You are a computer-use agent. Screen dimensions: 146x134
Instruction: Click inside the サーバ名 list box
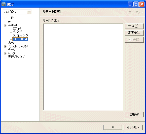pos(83,67)
